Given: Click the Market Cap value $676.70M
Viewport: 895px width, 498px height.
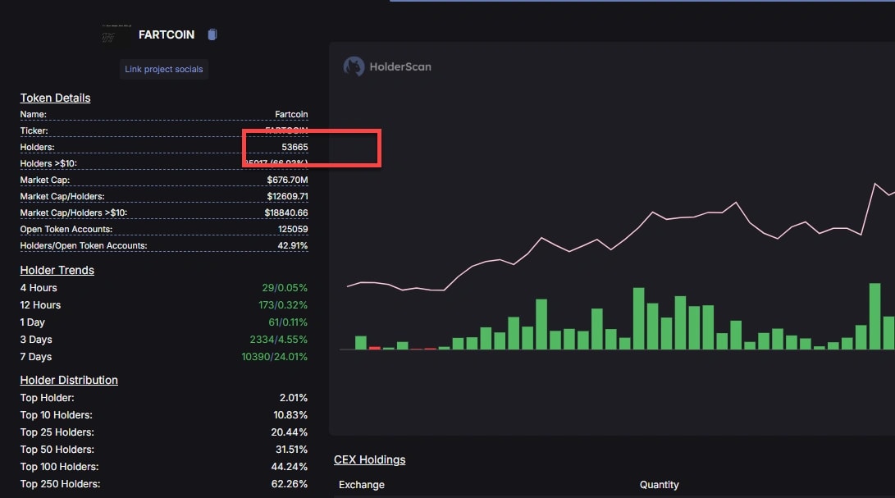Looking at the screenshot, I should pyautogui.click(x=287, y=180).
